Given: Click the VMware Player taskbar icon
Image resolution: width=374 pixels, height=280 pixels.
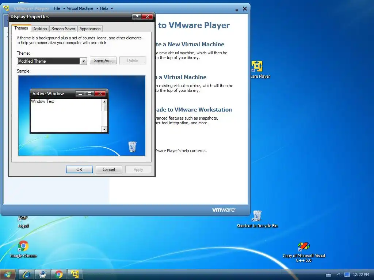Looking at the screenshot, I should click(x=75, y=275).
